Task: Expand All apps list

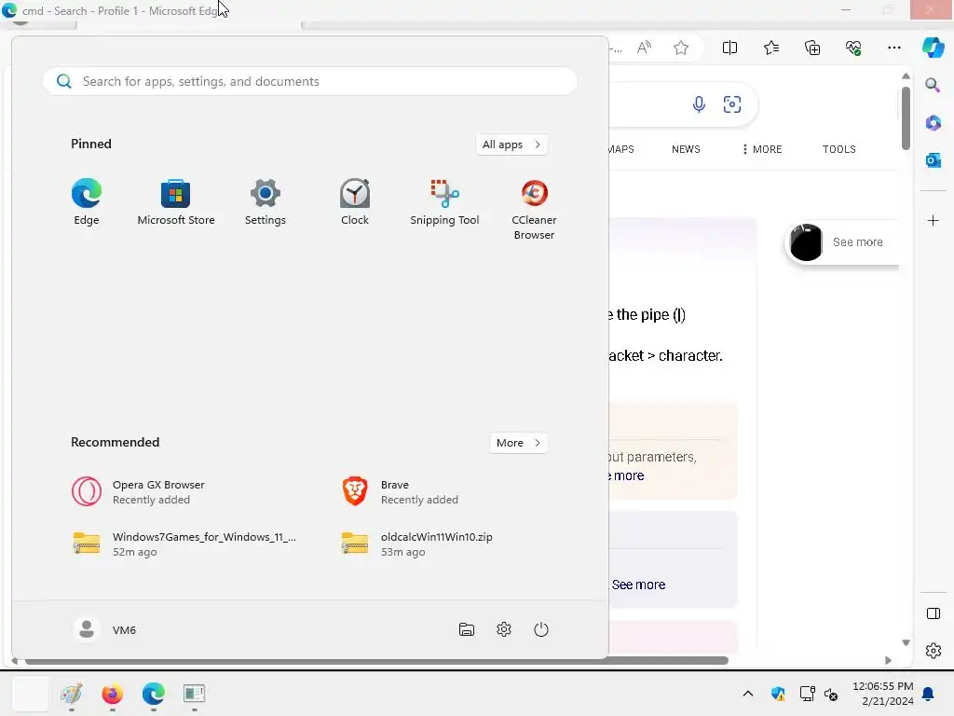Action: coord(511,145)
